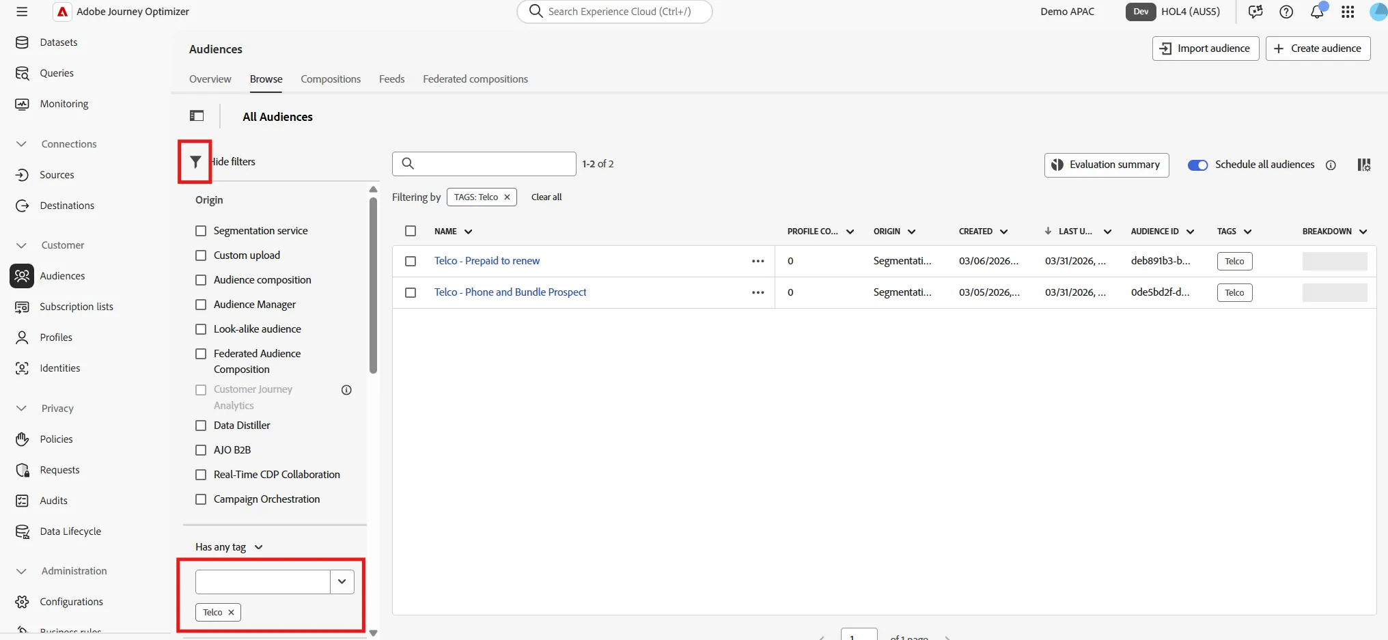This screenshot has width=1388, height=640.
Task: Open the tag selection combo box arrow
Action: pyautogui.click(x=342, y=582)
